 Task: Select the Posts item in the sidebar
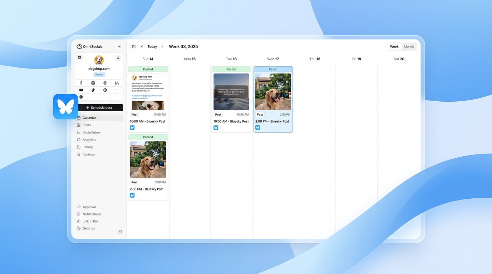click(x=86, y=125)
